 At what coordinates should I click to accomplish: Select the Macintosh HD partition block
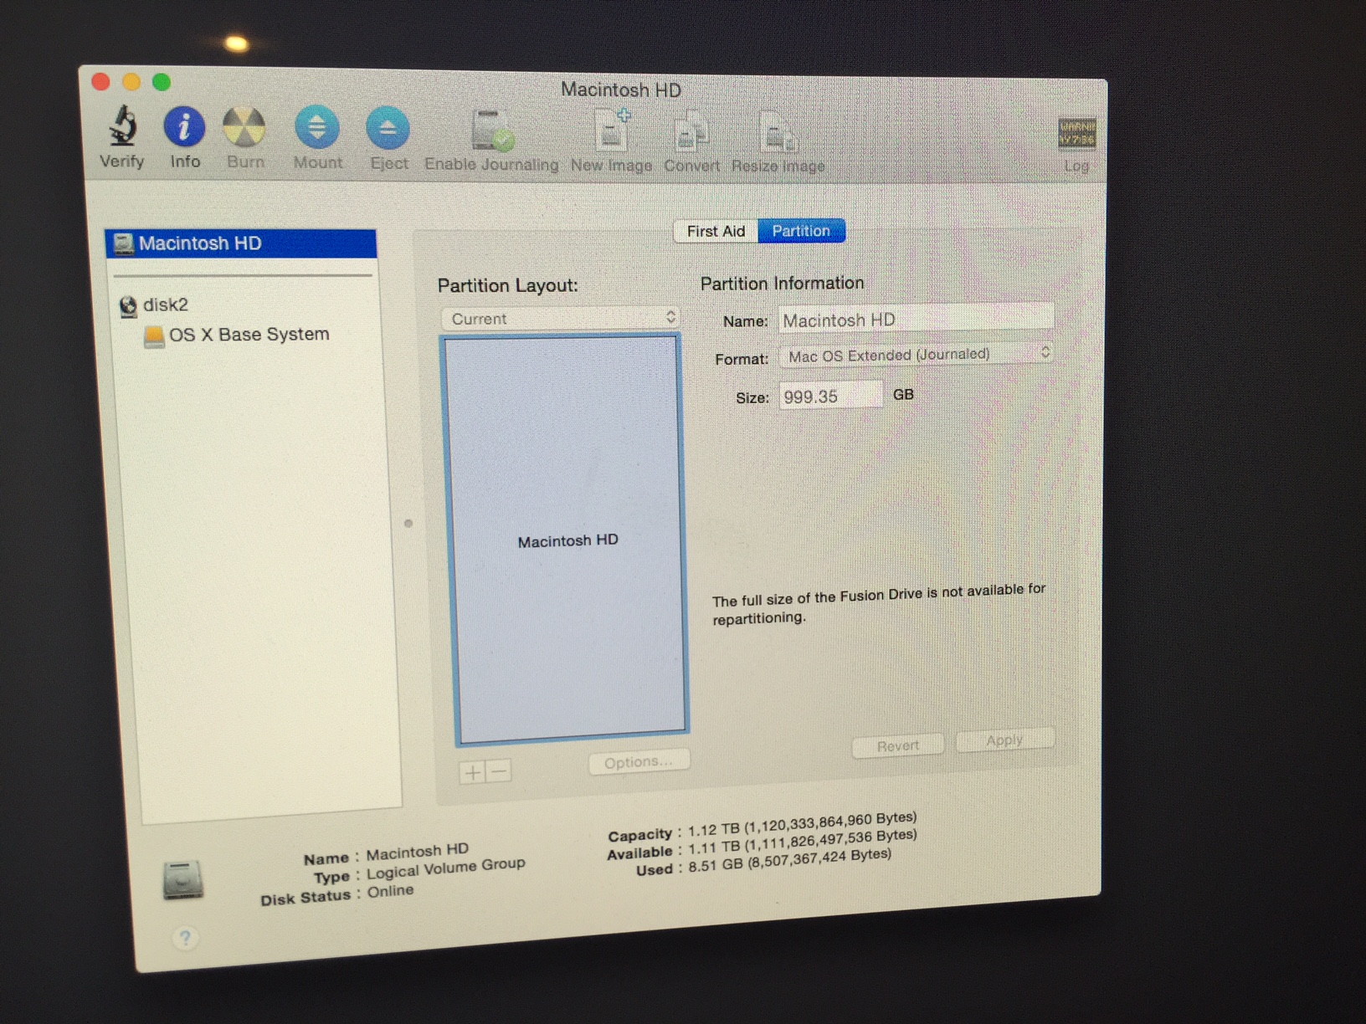click(568, 540)
